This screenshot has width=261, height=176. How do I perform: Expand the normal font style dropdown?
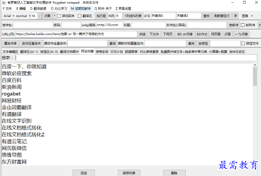point(23,16)
